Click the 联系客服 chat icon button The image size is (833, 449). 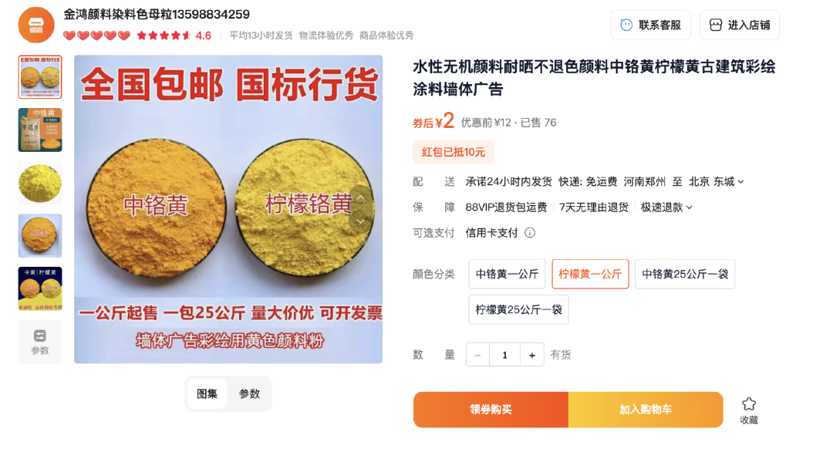pos(650,25)
